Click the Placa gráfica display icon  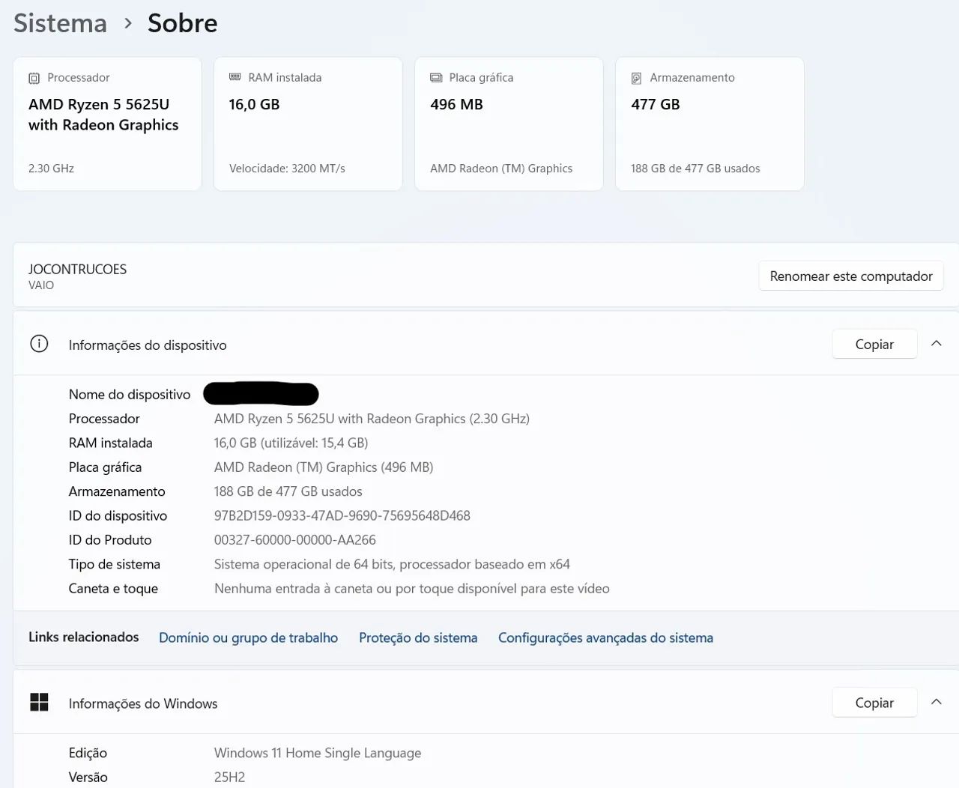point(436,78)
